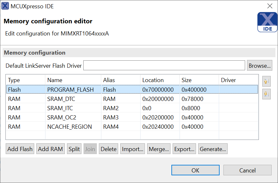Click the move row up arrow icon

pos(266,81)
